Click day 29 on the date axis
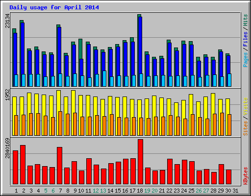This screenshot has height=196, width=251. point(221,191)
